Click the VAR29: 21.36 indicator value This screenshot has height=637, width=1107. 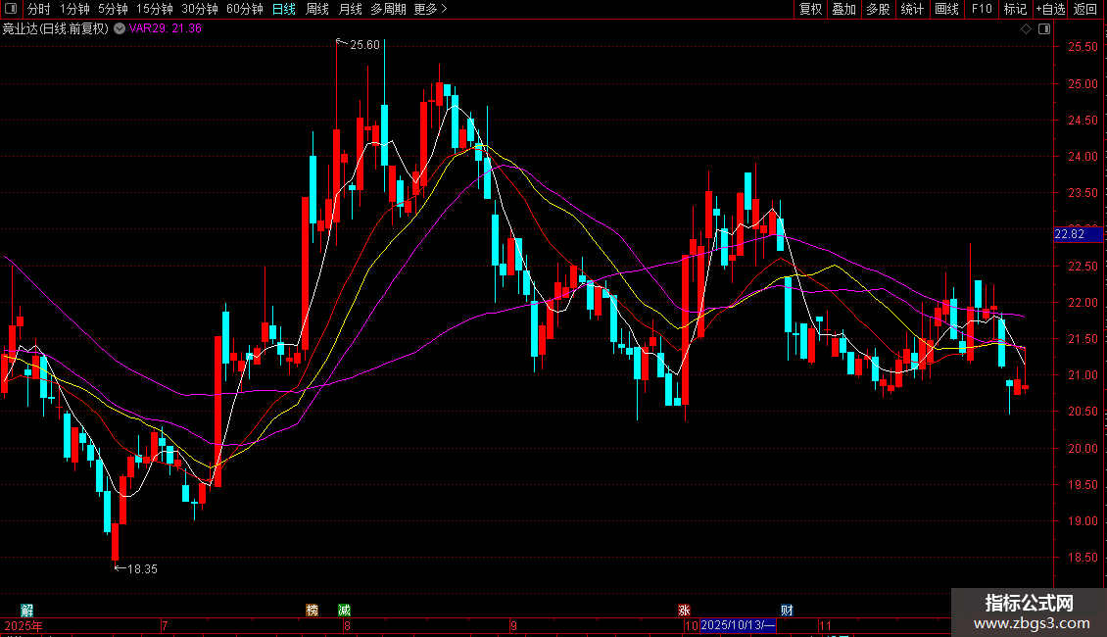click(166, 28)
